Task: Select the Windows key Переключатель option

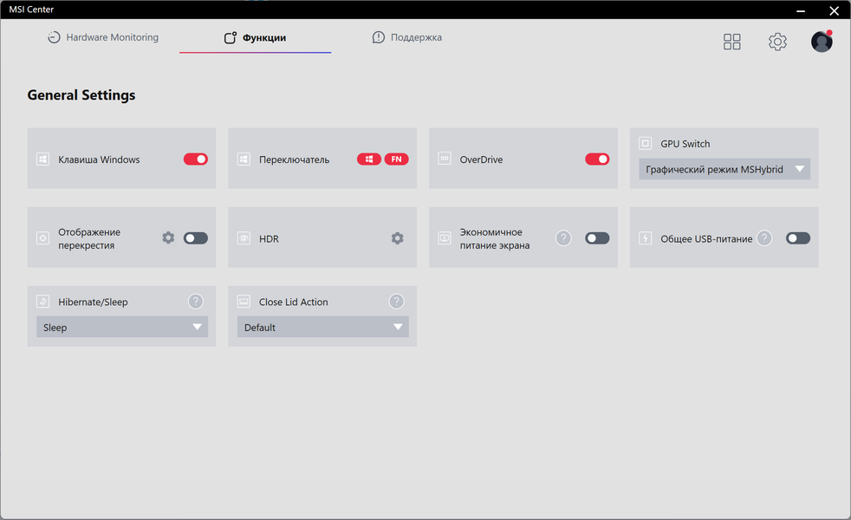Action: (369, 159)
